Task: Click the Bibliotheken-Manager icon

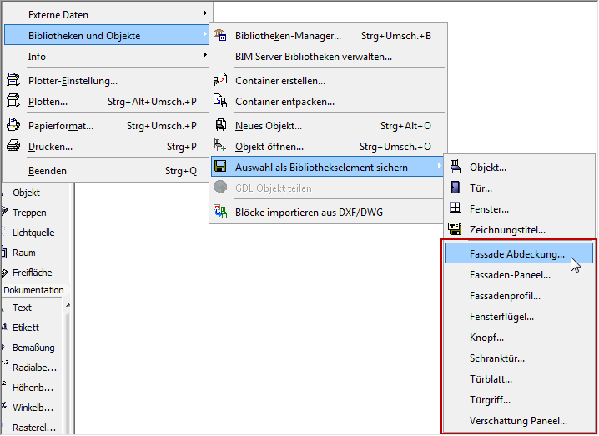Action: pos(221,36)
